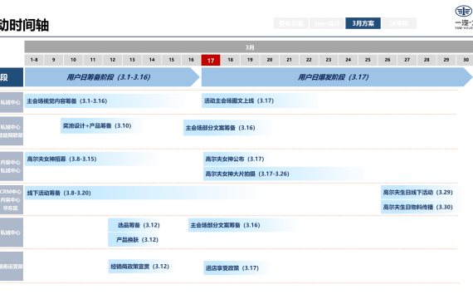
Task: Select date cell 14
Action: [x=152, y=60]
